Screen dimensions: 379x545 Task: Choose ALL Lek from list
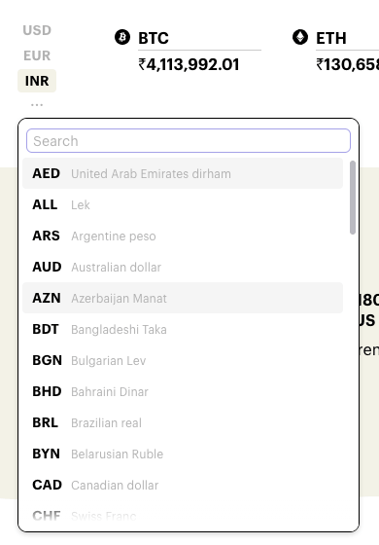coord(183,204)
